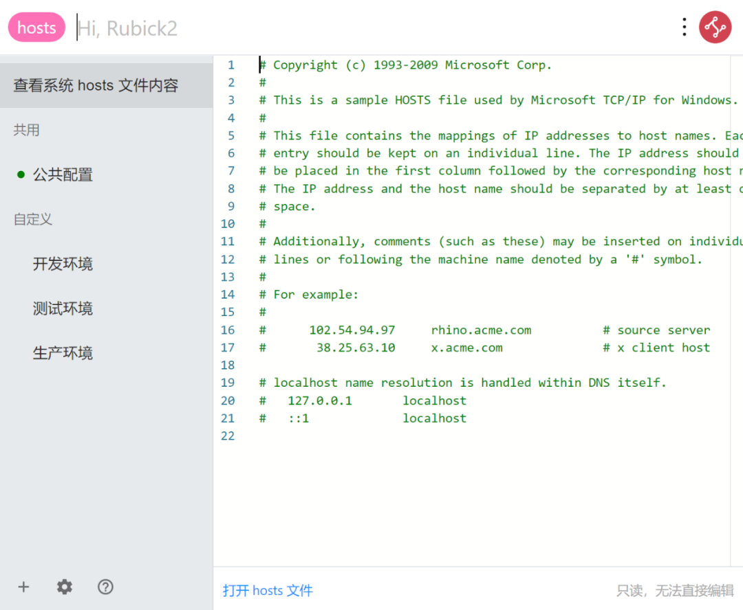Viewport: 743px width, 610px height.
Task: Click the plus icon to add a hosts config
Action: pos(23,587)
